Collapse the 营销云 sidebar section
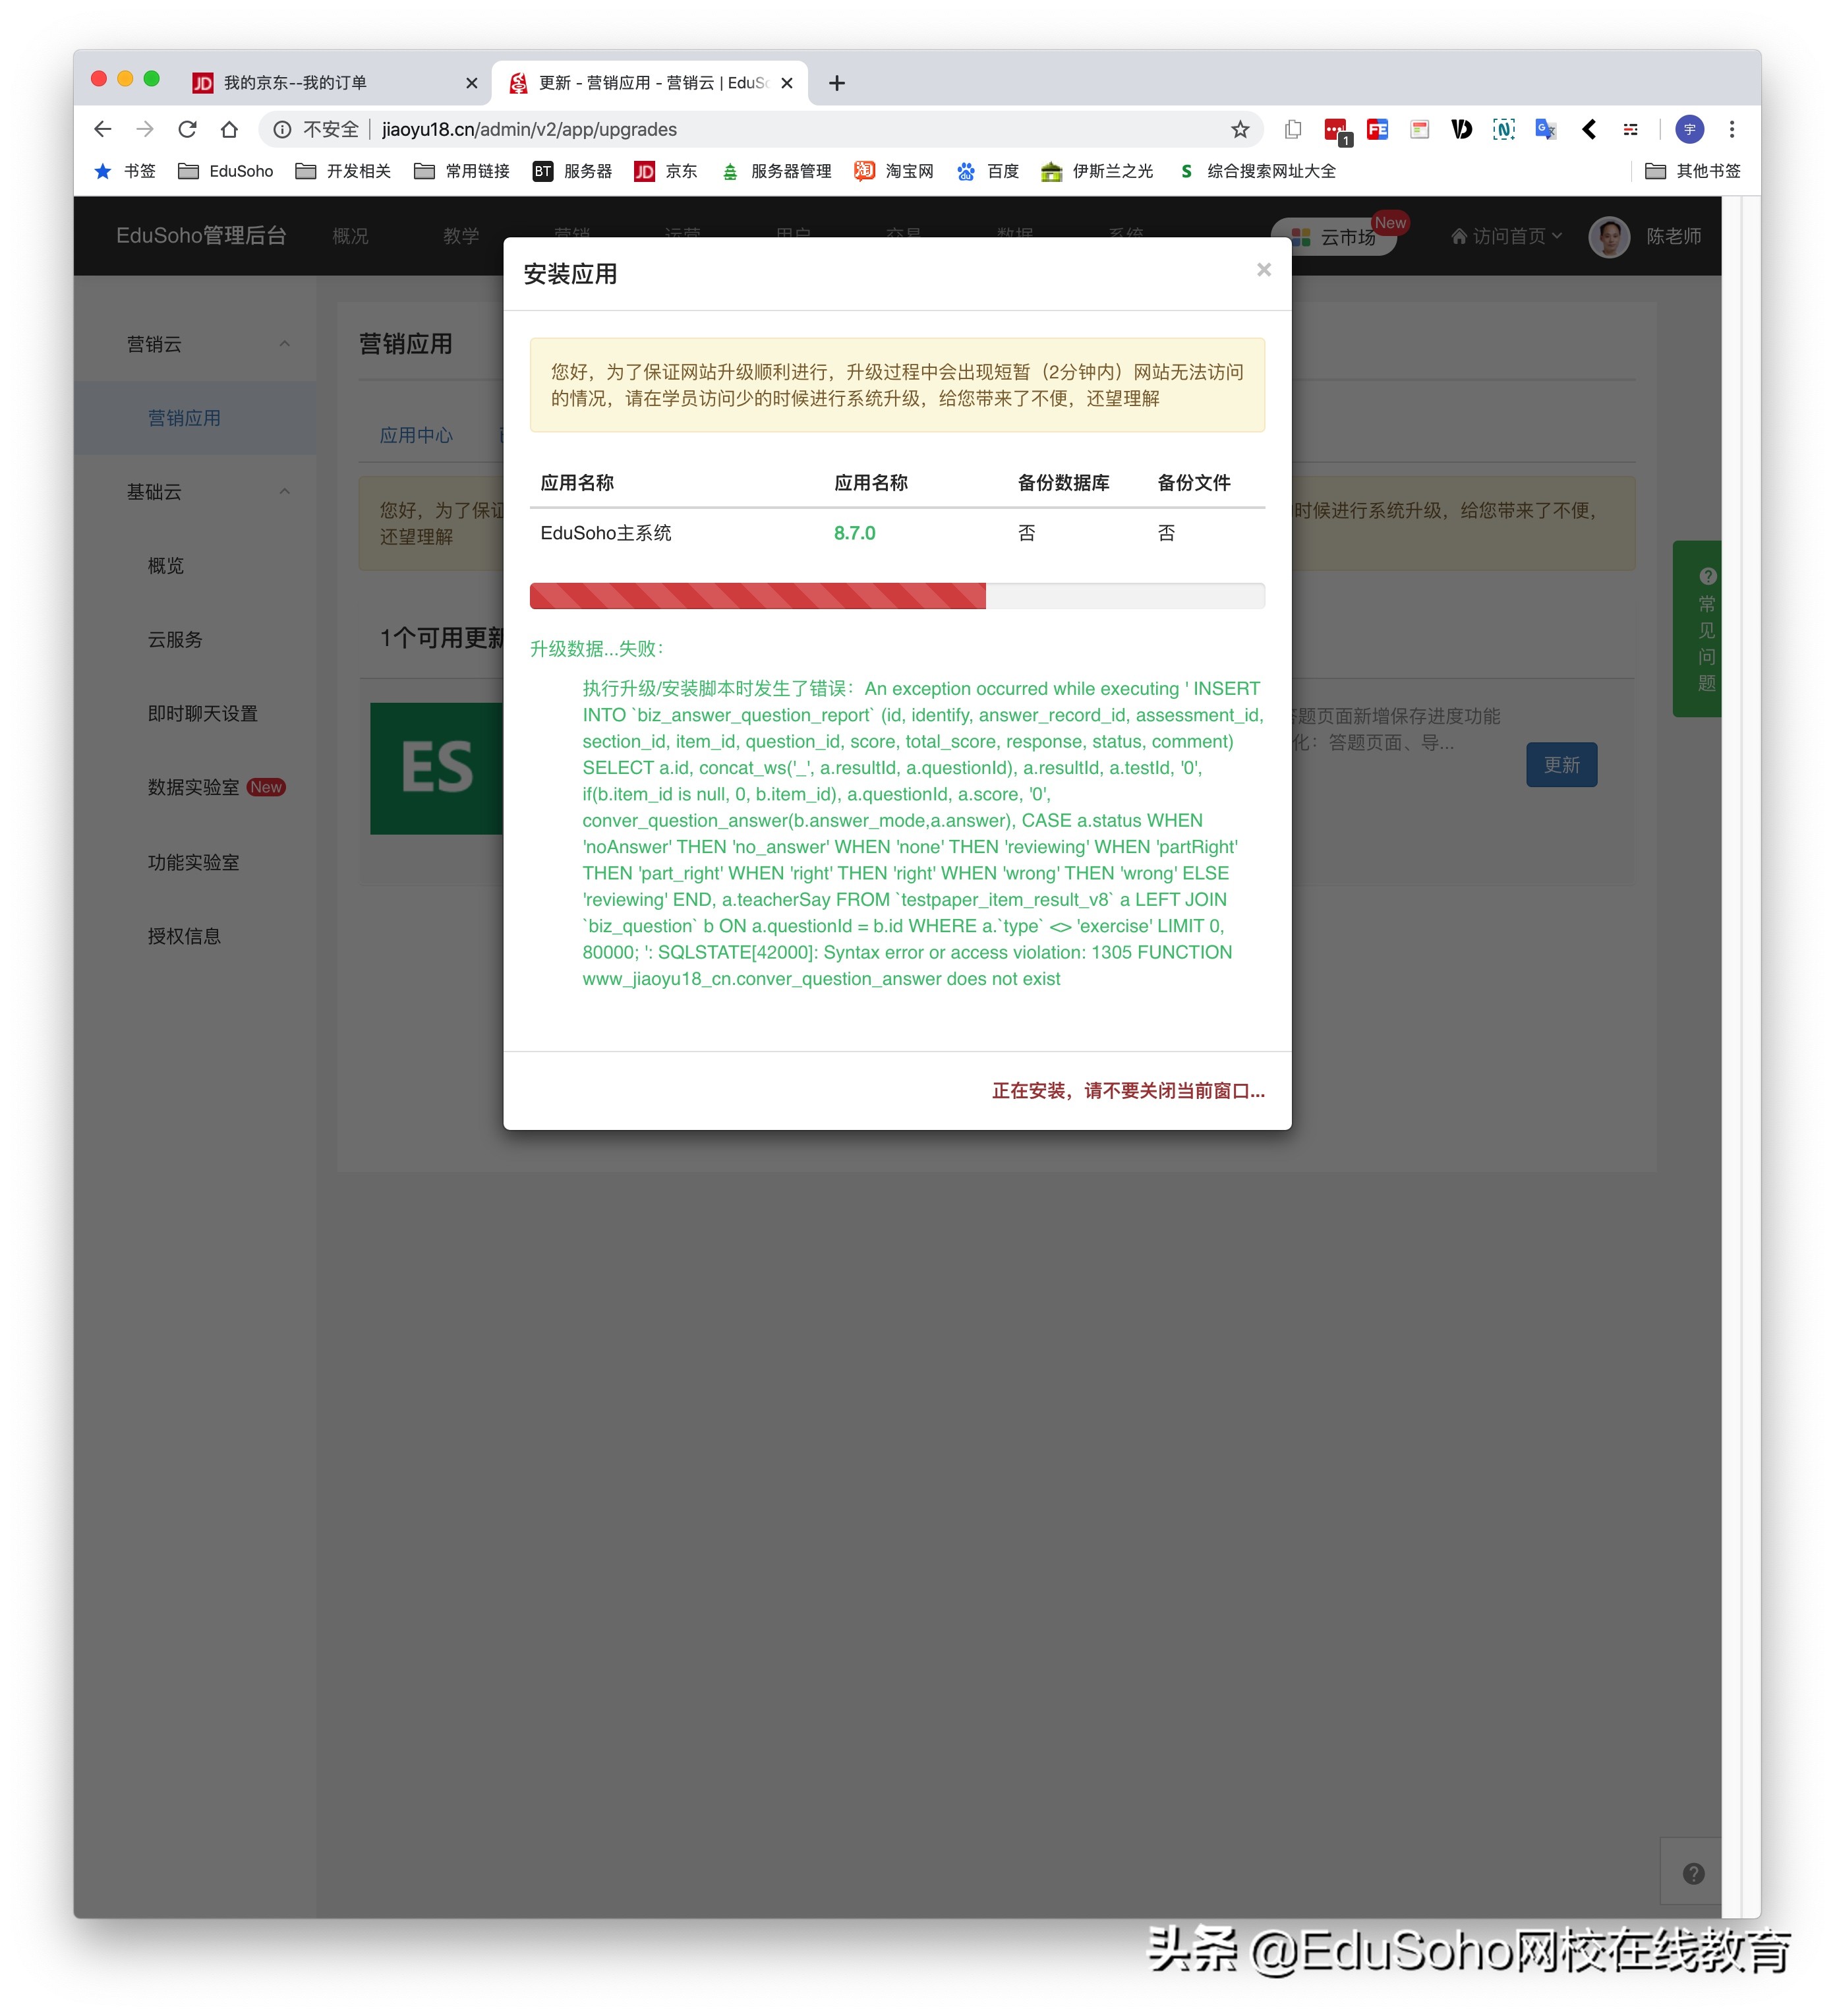1835x2016 pixels. tap(285, 344)
